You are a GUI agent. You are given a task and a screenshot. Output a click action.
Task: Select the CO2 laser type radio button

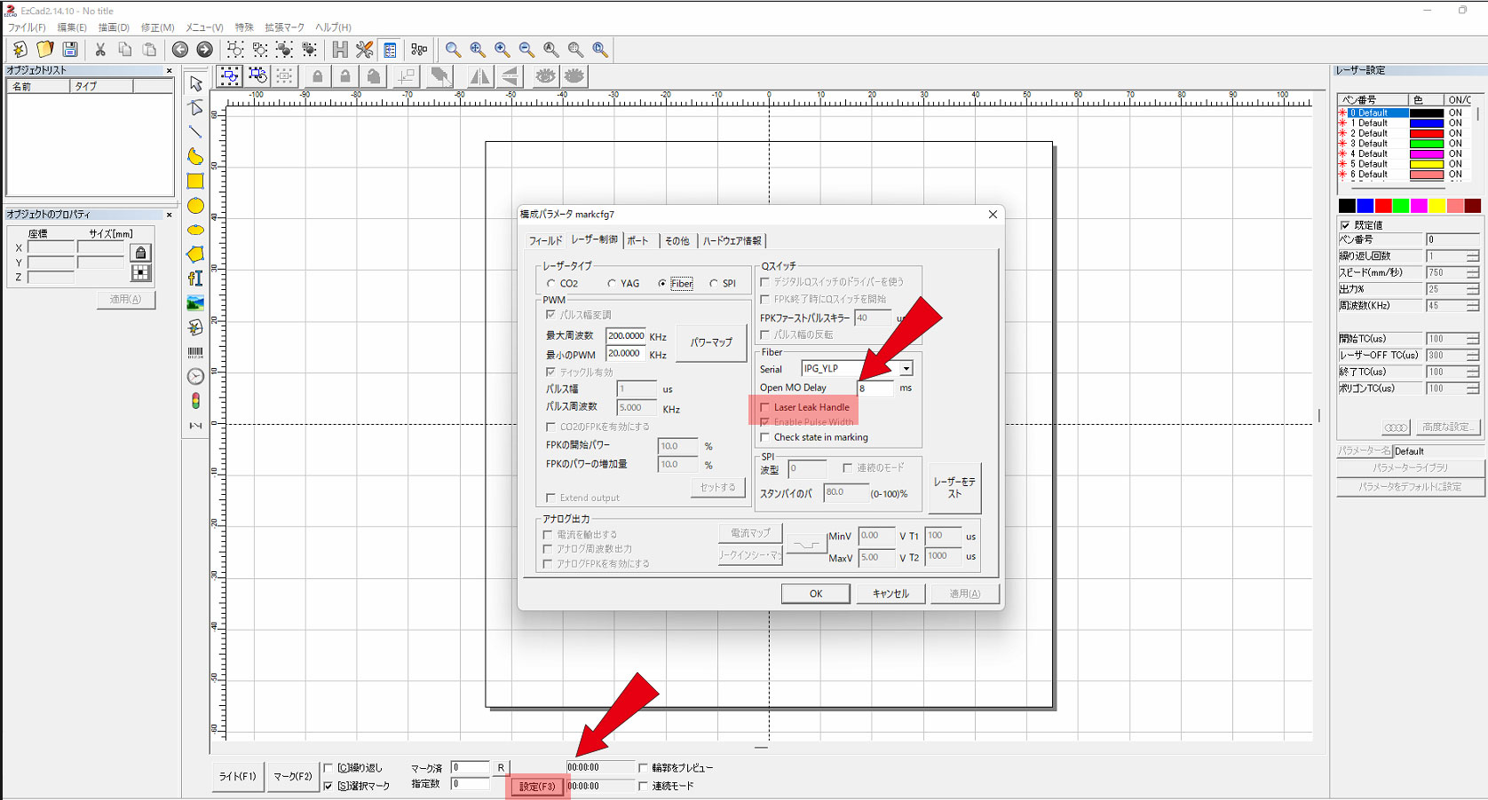[551, 284]
